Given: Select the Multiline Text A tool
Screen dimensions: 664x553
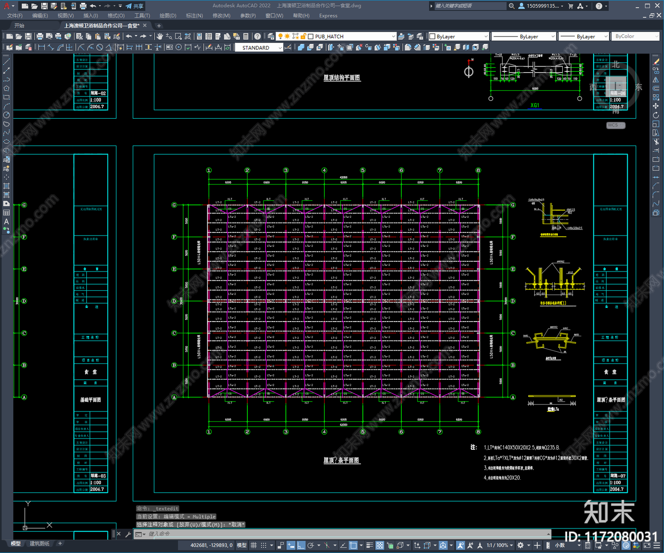Looking at the screenshot, I should tap(6, 222).
